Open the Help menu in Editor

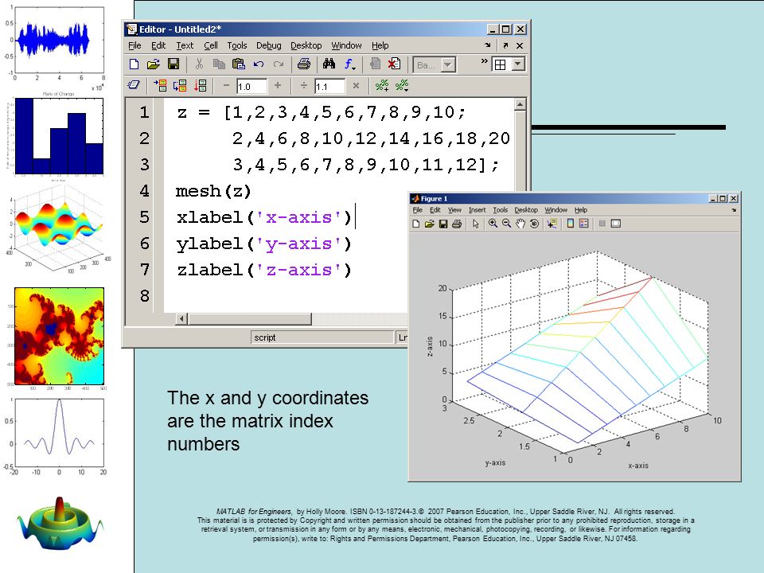click(x=380, y=45)
